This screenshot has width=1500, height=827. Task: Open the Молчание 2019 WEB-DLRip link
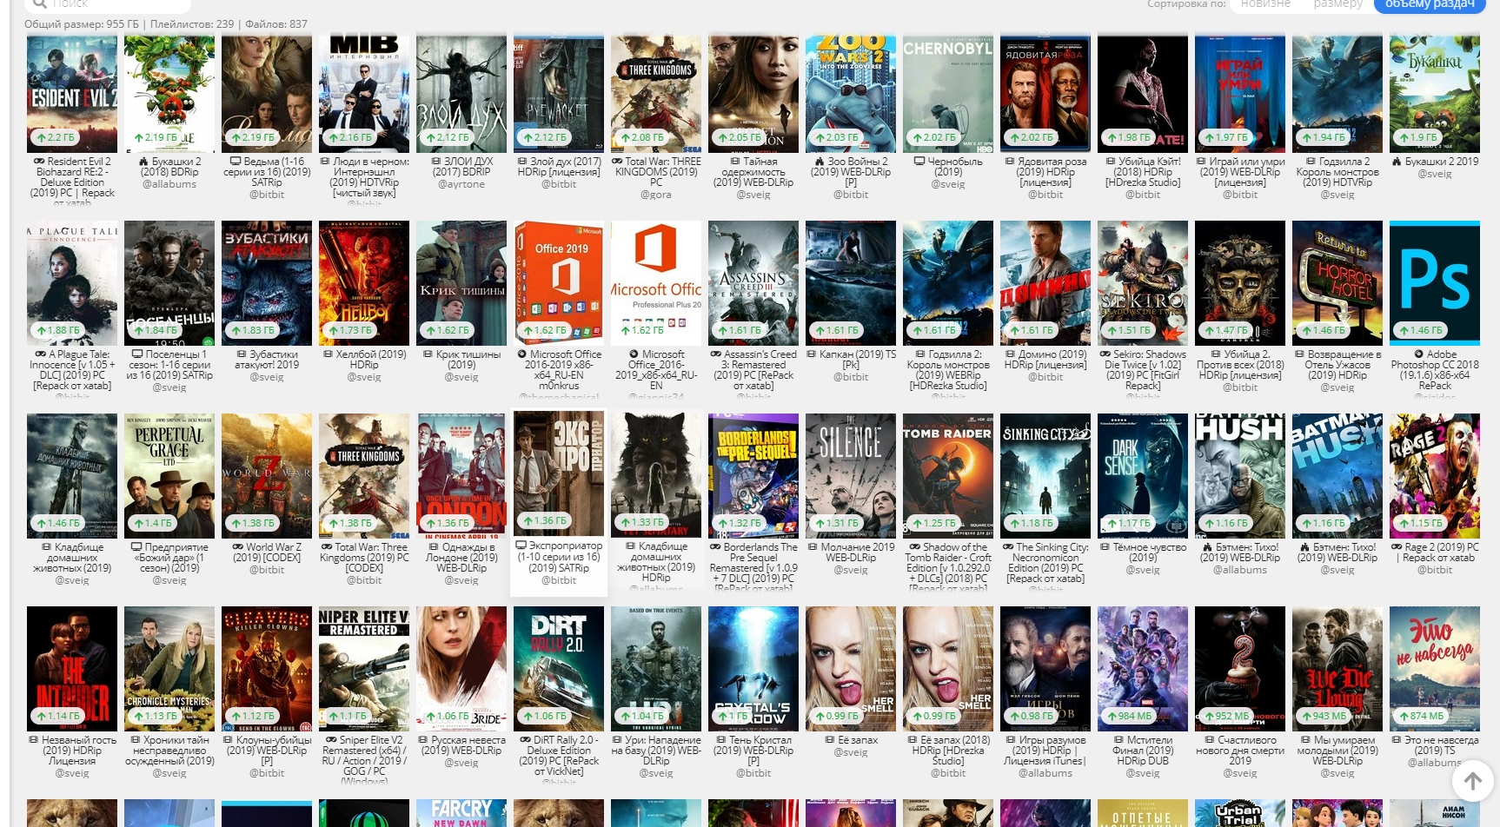[851, 552]
